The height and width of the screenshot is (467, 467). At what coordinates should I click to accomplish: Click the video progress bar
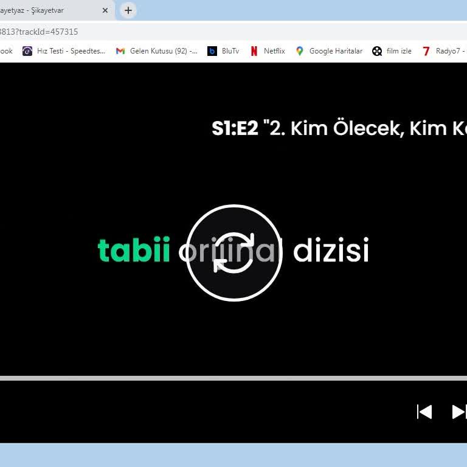click(x=233, y=378)
